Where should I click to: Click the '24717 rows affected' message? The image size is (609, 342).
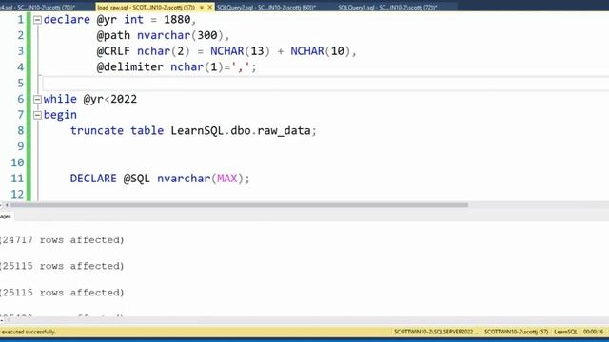coord(62,240)
